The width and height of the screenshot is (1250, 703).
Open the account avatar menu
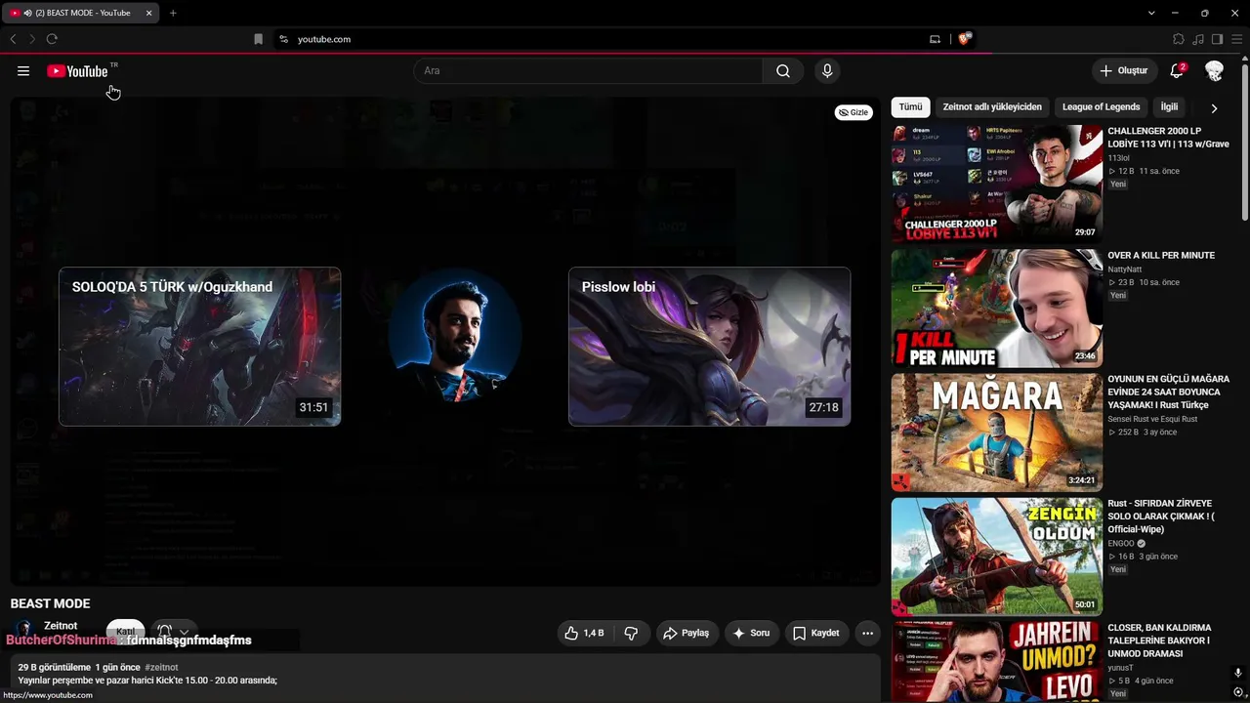click(1215, 71)
